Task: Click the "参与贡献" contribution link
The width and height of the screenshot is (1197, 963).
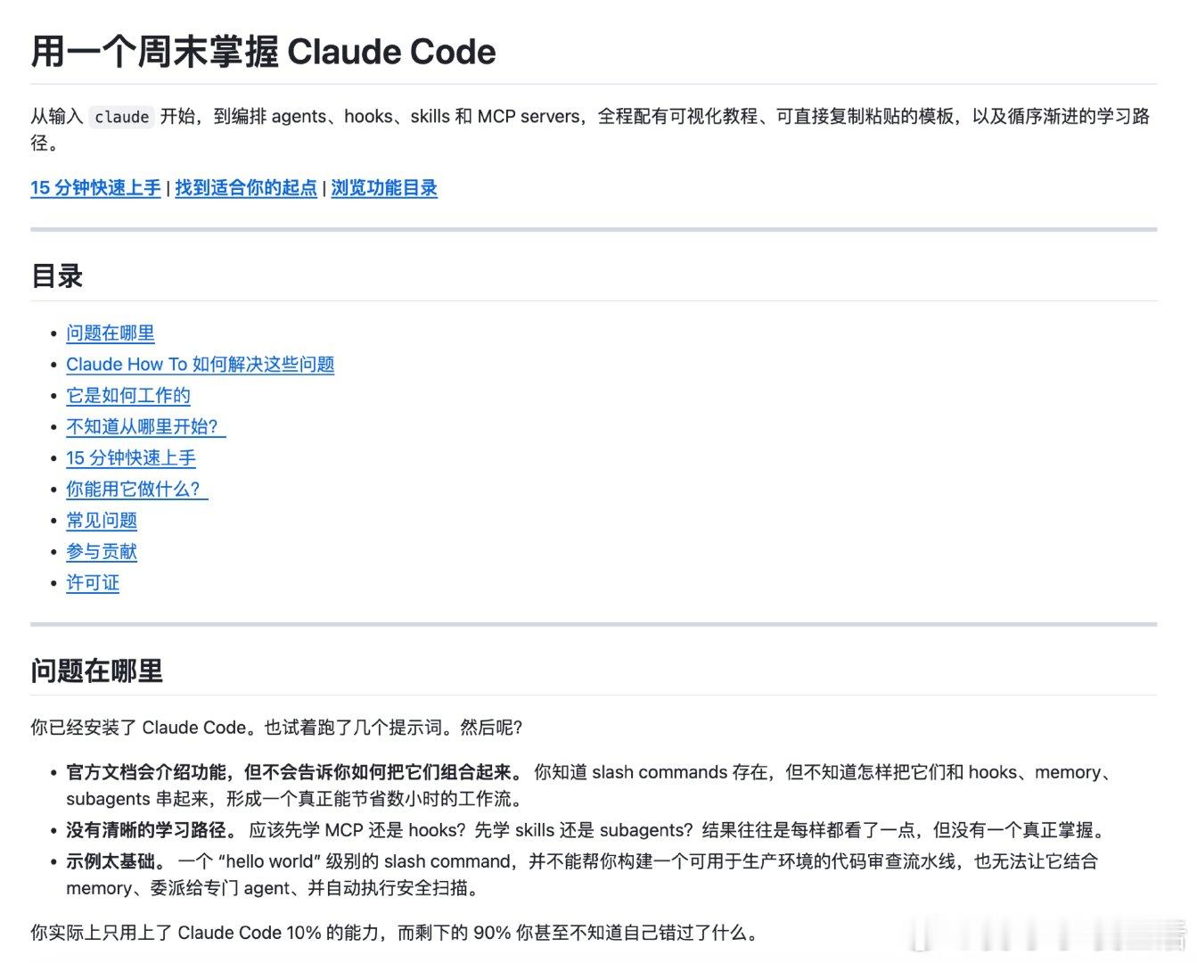Action: [x=101, y=552]
